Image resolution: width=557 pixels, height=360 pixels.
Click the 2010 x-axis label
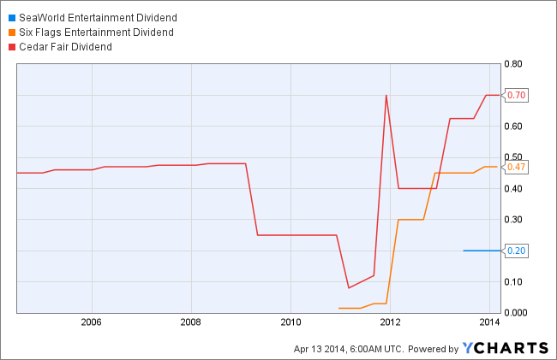point(290,322)
